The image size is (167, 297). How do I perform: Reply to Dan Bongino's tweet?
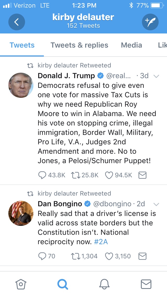42,256
